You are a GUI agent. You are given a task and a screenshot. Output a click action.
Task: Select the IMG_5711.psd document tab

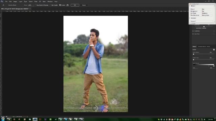[15, 9]
